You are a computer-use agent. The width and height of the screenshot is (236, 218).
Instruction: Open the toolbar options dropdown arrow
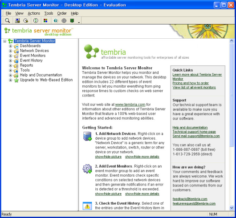click(79, 23)
